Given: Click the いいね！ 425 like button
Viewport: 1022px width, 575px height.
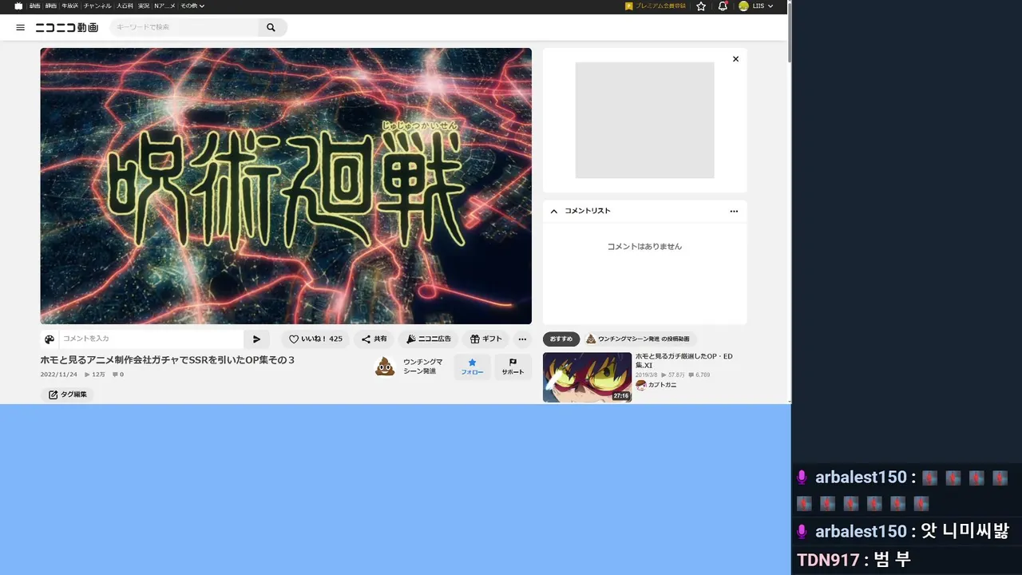Looking at the screenshot, I should pos(315,339).
